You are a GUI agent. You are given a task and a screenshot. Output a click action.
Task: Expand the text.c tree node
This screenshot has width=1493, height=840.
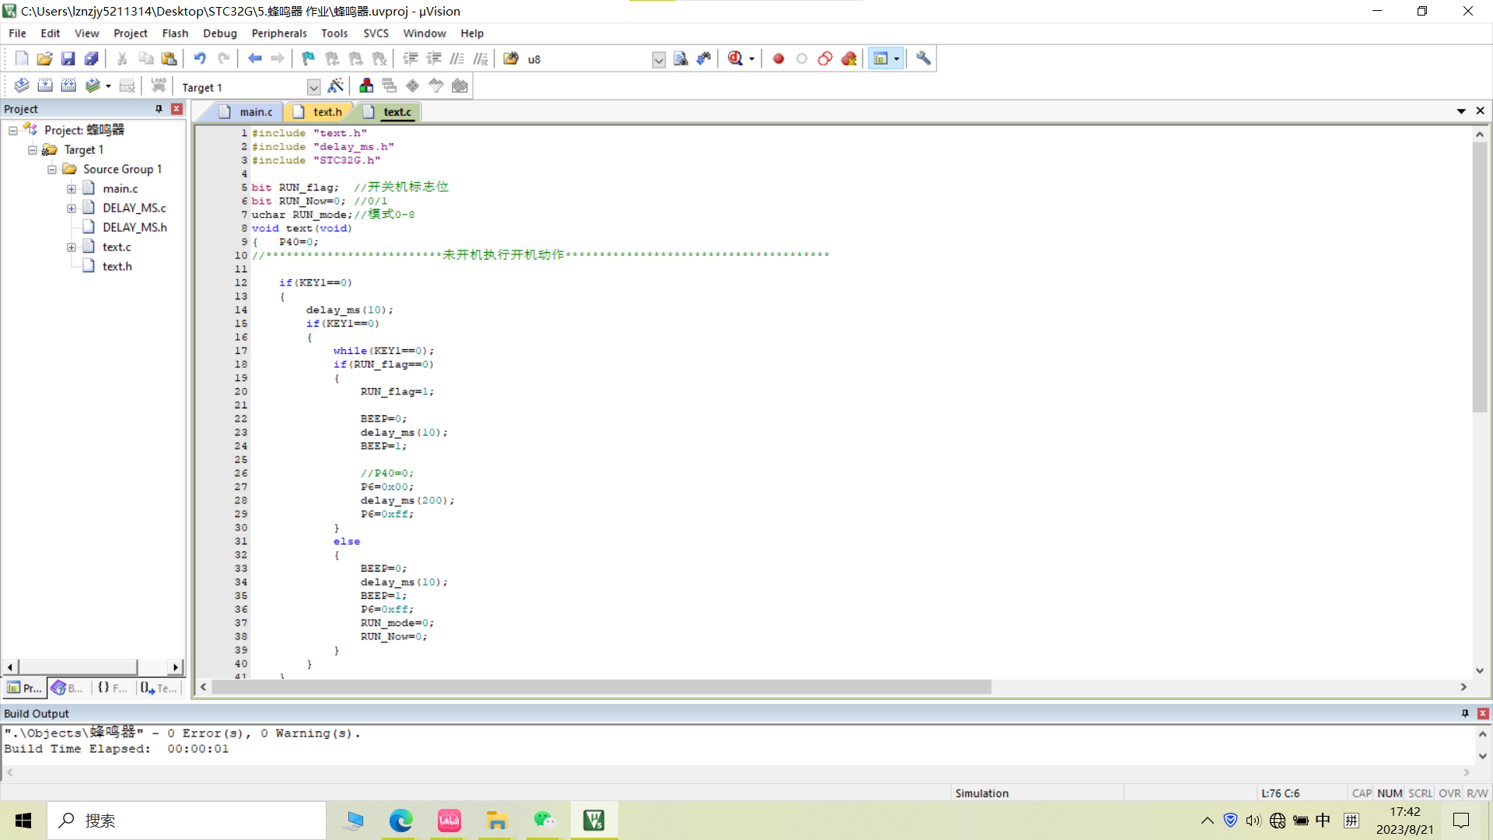[72, 247]
